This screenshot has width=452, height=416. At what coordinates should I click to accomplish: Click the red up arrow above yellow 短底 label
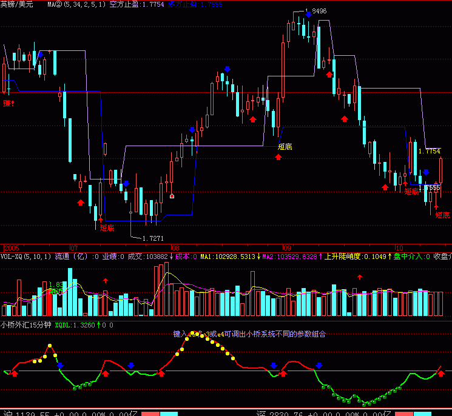[278, 157]
